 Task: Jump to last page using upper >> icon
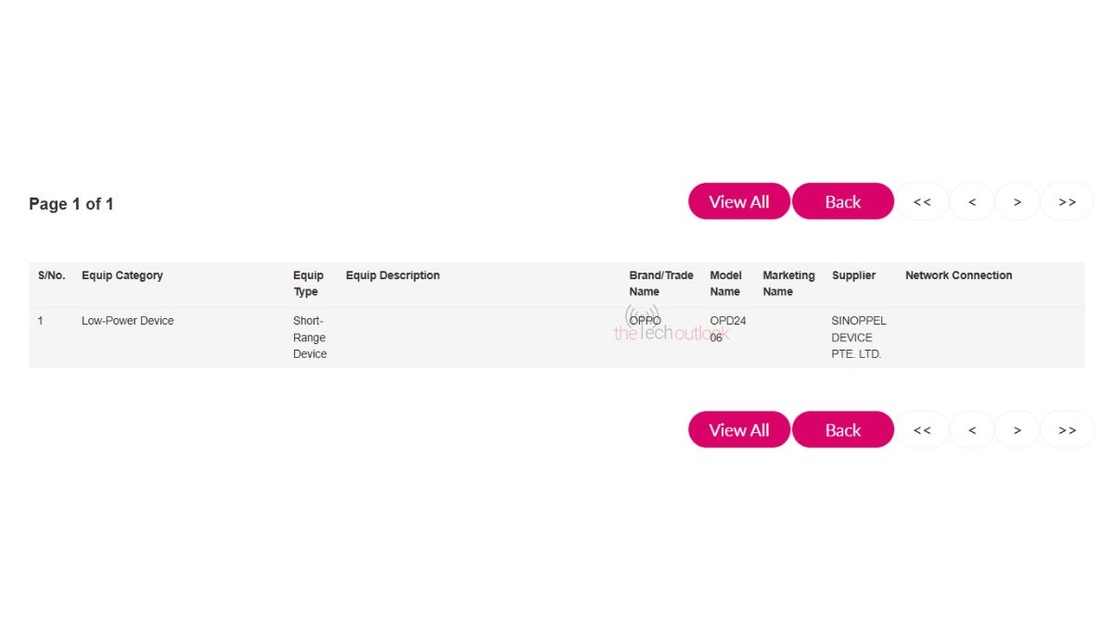click(x=1068, y=201)
